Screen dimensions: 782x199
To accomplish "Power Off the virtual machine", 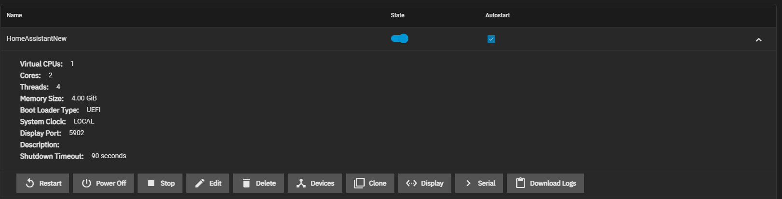I will coord(103,183).
